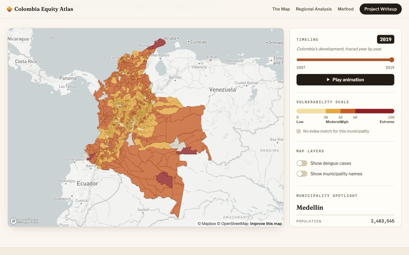Click the Moderate segment of vulnerability scale
The image size is (409, 255).
point(333,111)
